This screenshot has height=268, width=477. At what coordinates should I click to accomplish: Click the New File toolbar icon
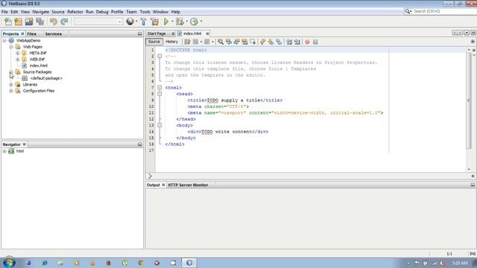(x=8, y=22)
